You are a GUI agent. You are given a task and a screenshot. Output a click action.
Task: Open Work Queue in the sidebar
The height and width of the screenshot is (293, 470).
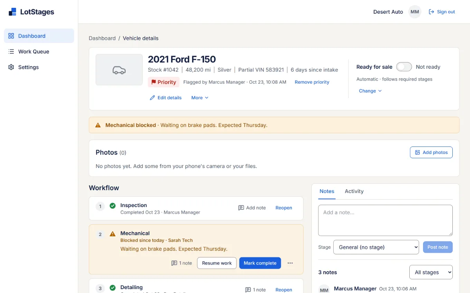tap(39, 52)
